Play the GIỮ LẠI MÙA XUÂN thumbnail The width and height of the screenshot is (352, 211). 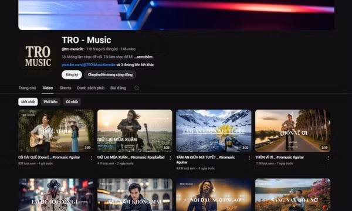135,131
